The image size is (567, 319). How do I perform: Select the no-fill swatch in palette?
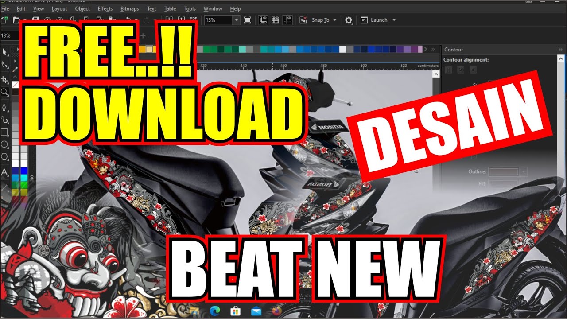(x=15, y=85)
